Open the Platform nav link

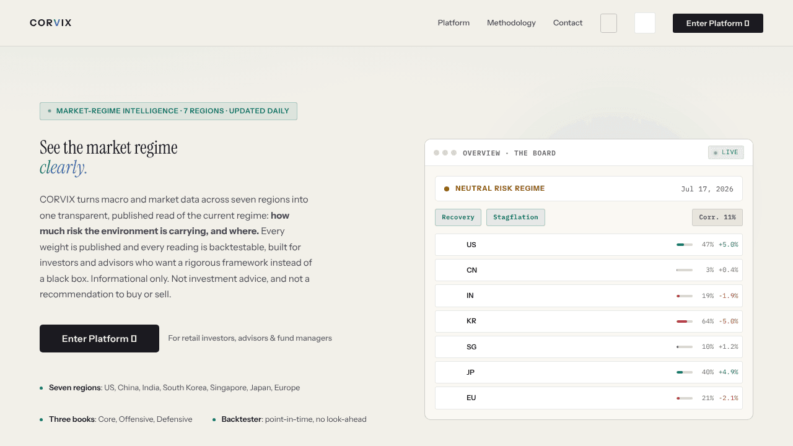pyautogui.click(x=453, y=23)
